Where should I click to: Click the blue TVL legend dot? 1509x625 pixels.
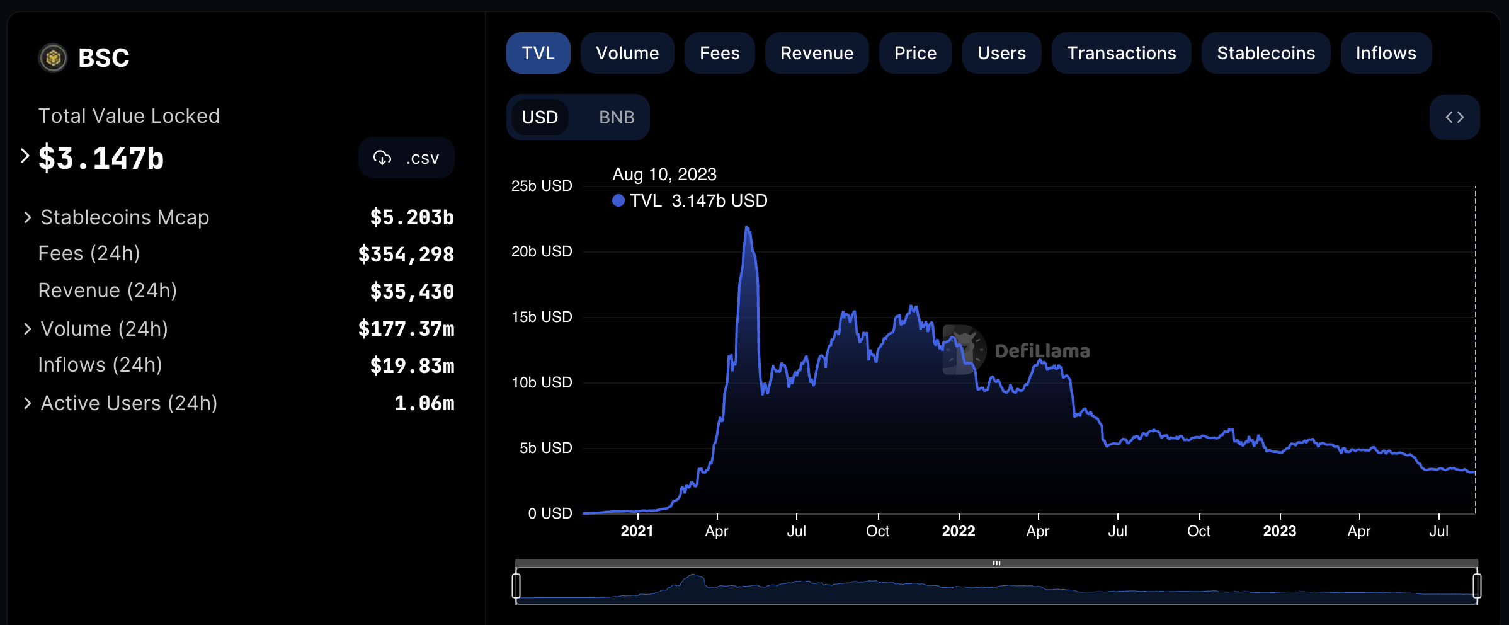pos(618,200)
